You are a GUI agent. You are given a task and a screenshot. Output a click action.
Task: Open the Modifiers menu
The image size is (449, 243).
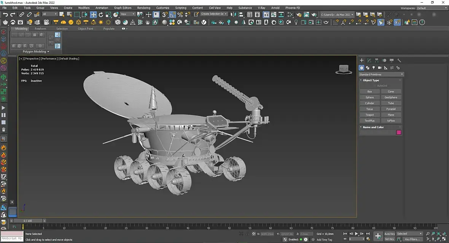tap(84, 8)
